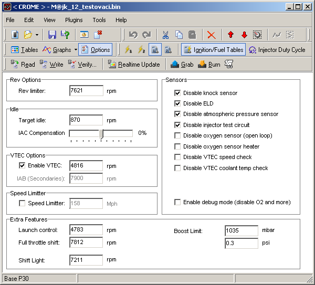Open the Tools menu
315x285 pixels.
[x=99, y=20]
